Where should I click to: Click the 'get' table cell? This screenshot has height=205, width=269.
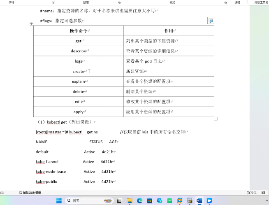point(79,41)
